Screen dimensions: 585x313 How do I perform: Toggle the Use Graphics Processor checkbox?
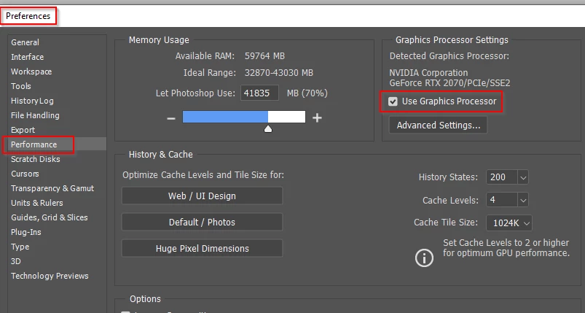click(393, 101)
